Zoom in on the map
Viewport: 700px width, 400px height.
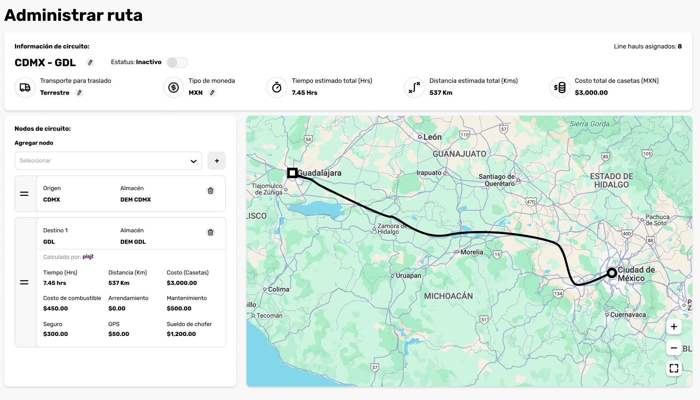pyautogui.click(x=674, y=327)
